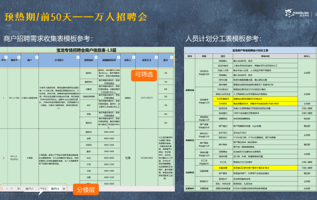
Task: Select the salary cell 5000-7000
Action: [x=109, y=171]
